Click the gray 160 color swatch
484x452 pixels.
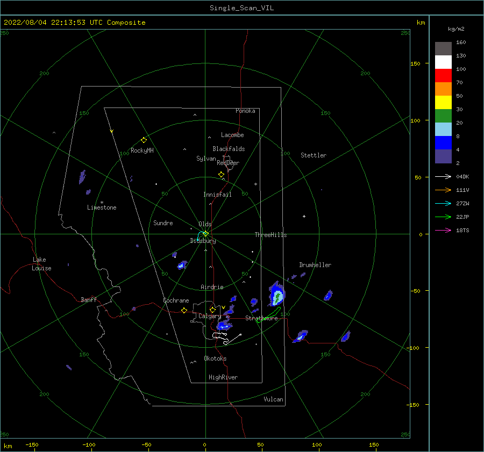(443, 49)
